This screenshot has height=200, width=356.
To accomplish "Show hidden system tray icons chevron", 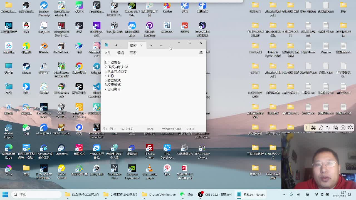I will [x=284, y=194].
